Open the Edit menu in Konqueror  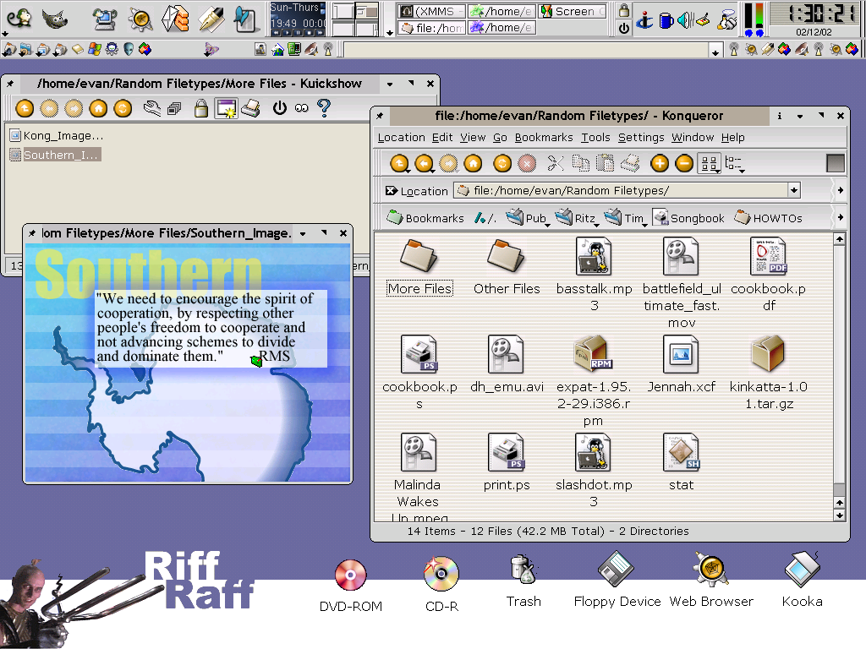coord(441,137)
